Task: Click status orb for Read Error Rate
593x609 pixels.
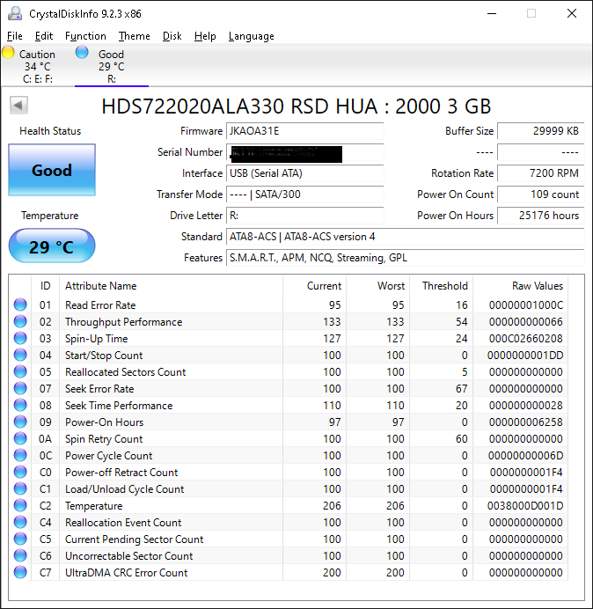Action: 20,304
